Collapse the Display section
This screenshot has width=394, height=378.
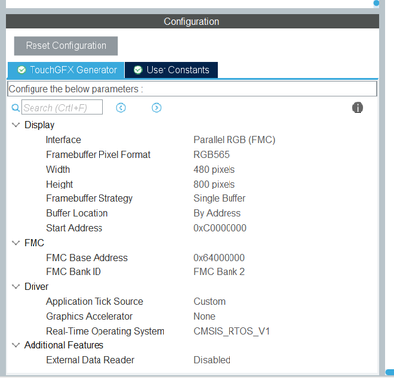16,125
